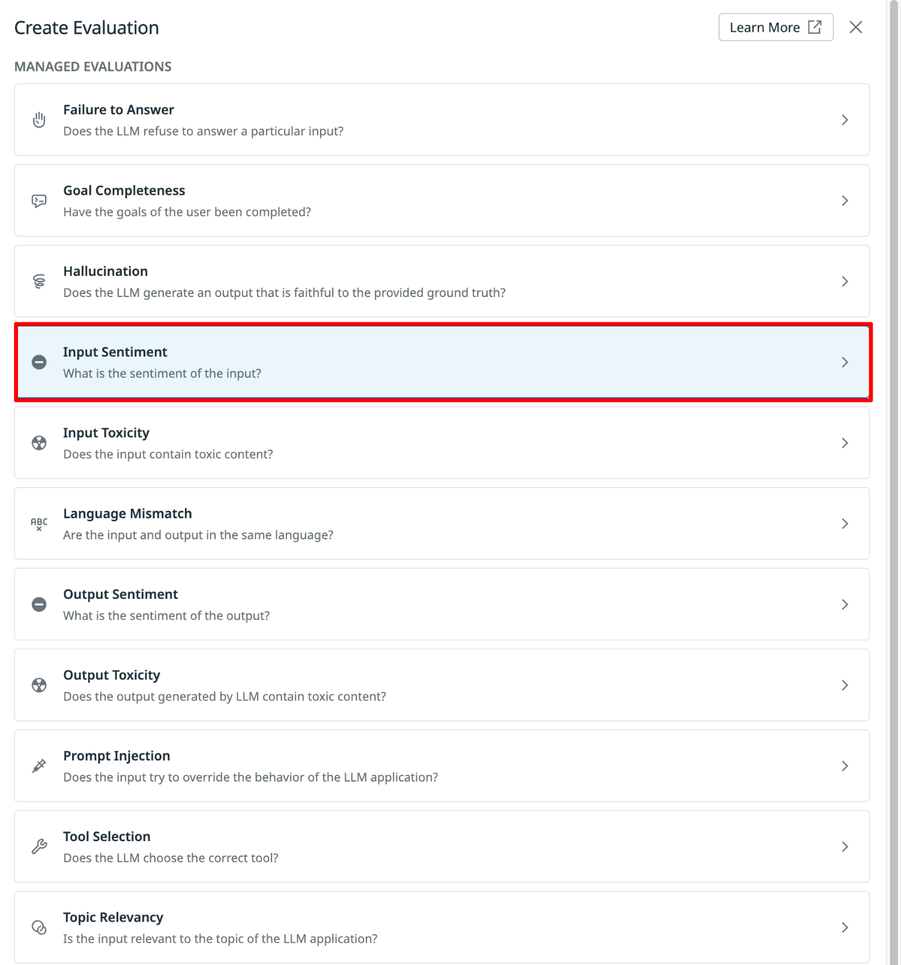The image size is (901, 965).
Task: Click the Topic Relevancy overlapping-circles icon
Action: (39, 927)
